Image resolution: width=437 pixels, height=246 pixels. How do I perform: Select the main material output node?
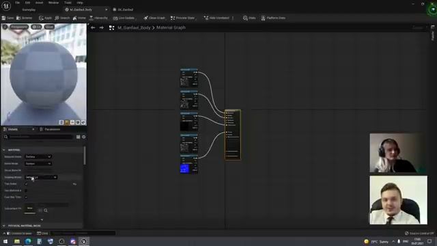[233, 135]
